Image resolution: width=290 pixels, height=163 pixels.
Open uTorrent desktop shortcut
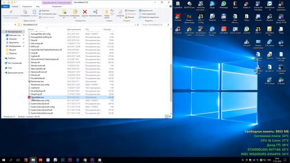coord(246,30)
